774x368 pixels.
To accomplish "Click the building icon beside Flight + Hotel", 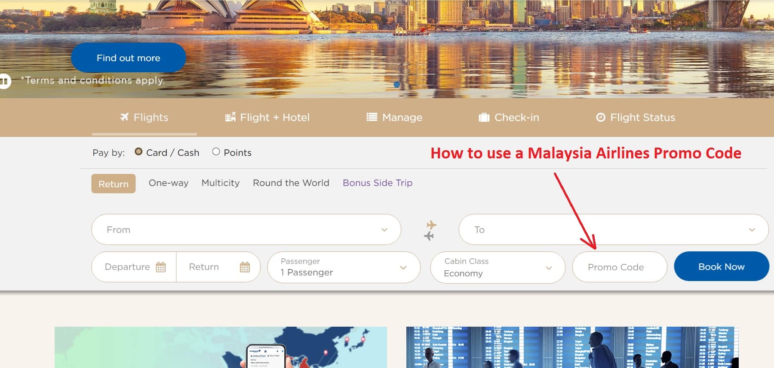I will point(230,117).
